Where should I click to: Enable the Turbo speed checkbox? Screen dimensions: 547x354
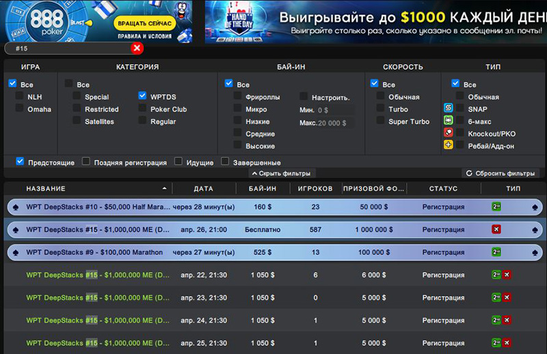click(x=380, y=108)
